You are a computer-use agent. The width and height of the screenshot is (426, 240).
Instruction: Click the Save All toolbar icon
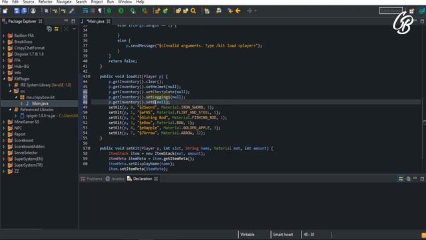click(24, 11)
